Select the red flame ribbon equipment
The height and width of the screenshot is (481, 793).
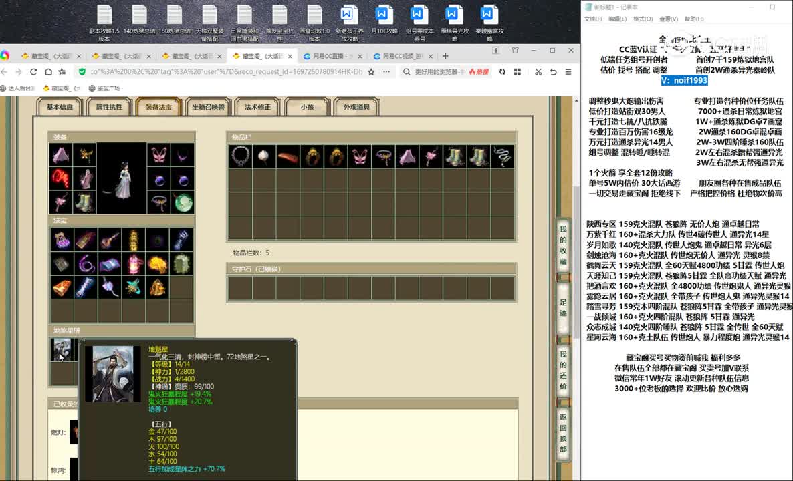coord(61,178)
